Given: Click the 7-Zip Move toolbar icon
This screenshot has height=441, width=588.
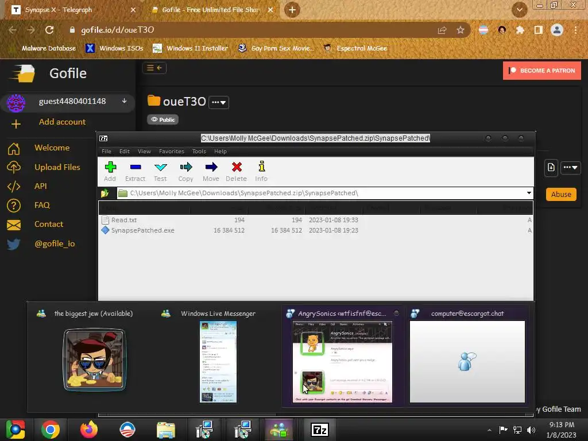Looking at the screenshot, I should click(211, 171).
